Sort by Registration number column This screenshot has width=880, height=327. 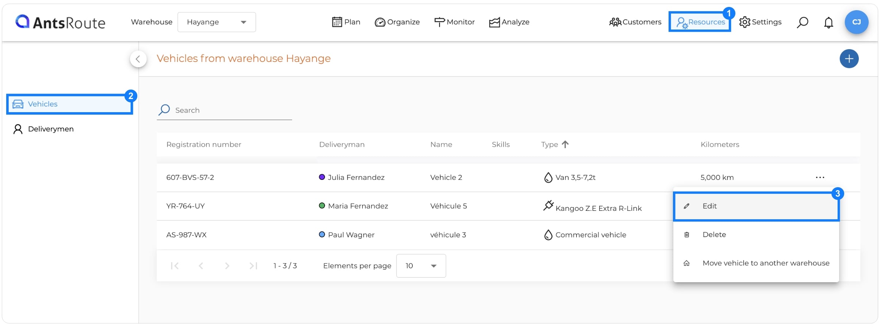(x=204, y=145)
